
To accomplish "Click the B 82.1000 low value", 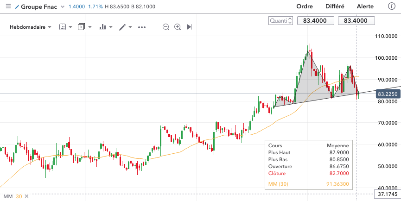I will (x=143, y=6).
